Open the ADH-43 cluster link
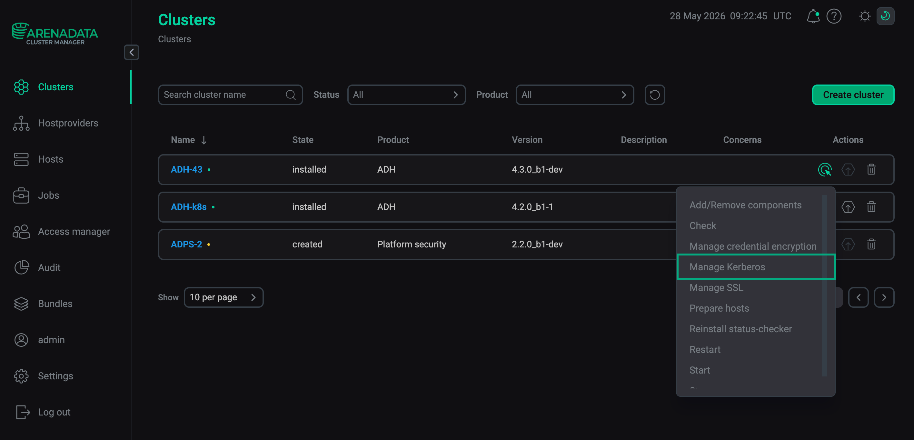Viewport: 914px width, 440px height. tap(186, 170)
